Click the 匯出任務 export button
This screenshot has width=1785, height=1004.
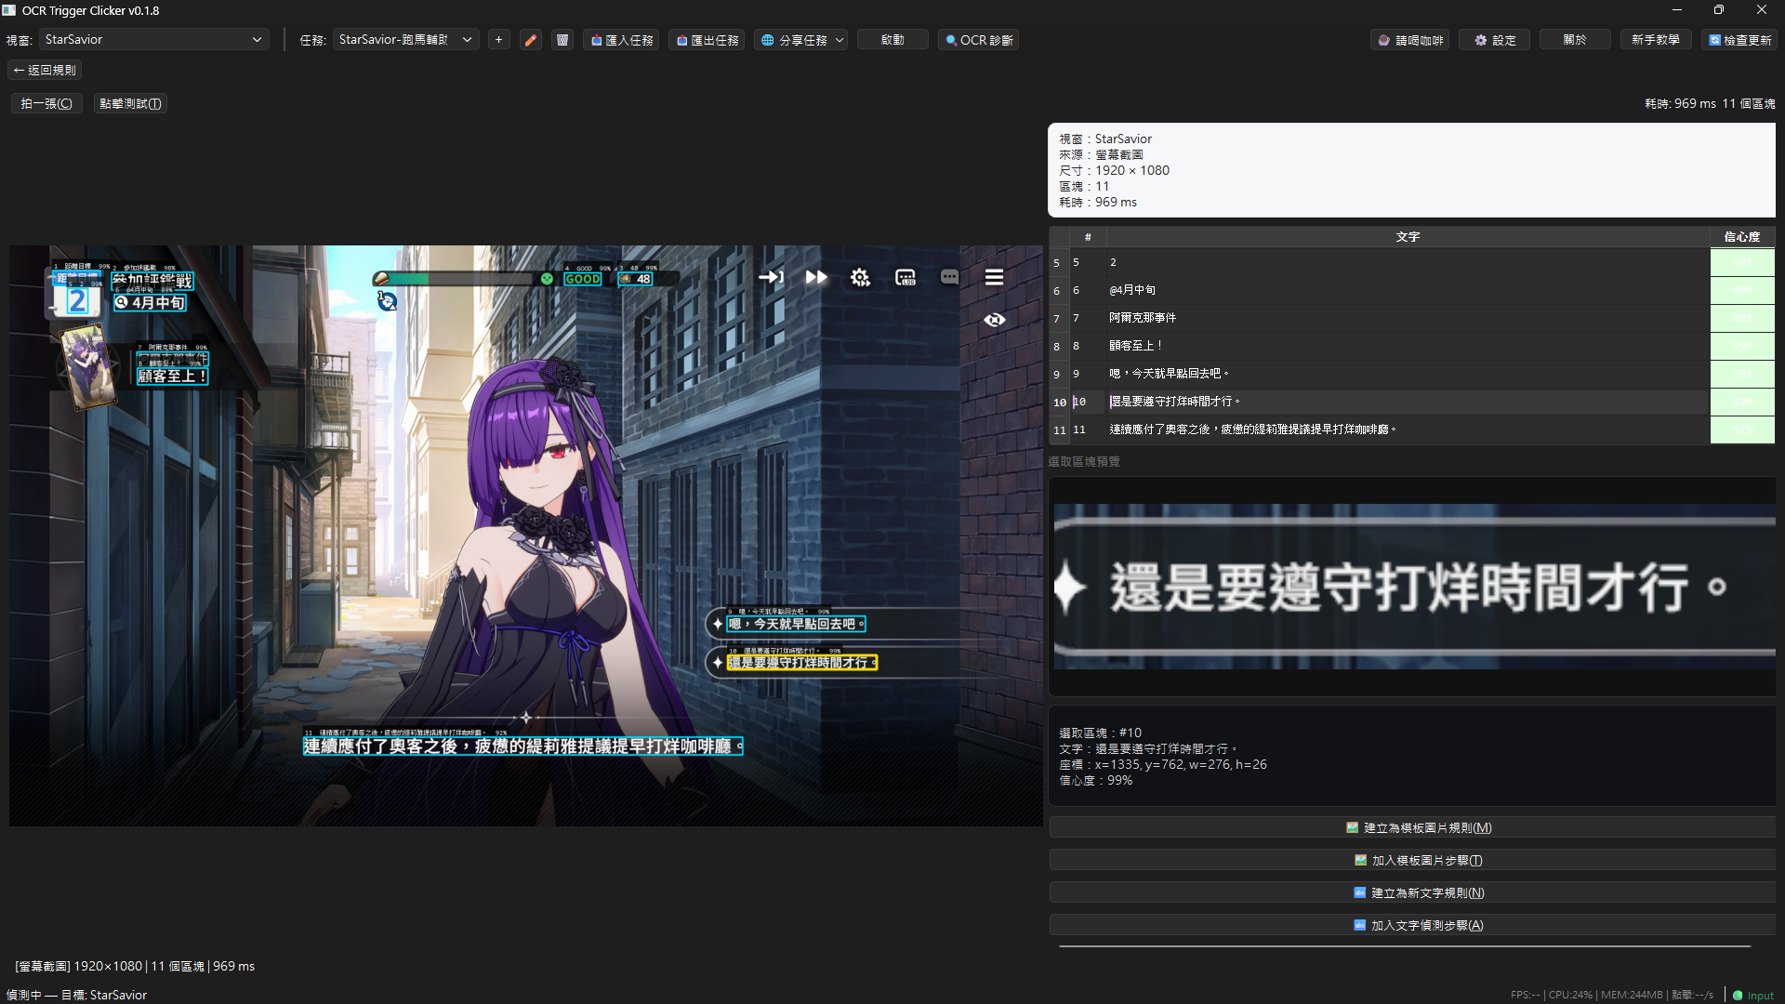pos(707,40)
